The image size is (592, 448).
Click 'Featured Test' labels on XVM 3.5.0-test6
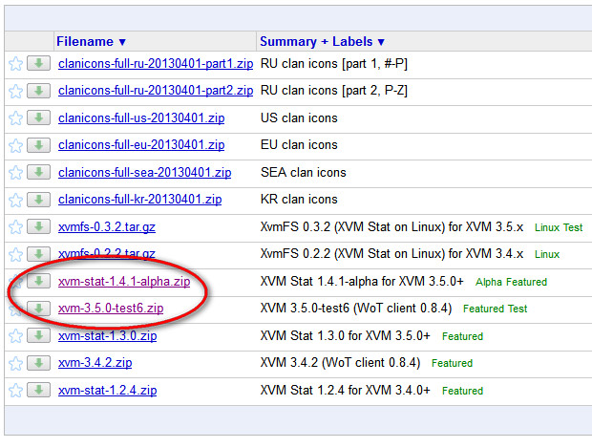tap(495, 309)
